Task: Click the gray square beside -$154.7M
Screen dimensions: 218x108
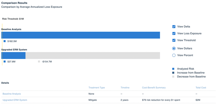Action: 39,62
